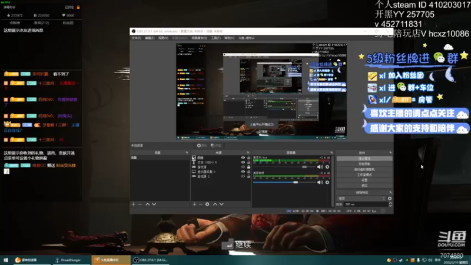Toggle lock on 显示器采集 2 source
The width and height of the screenshot is (471, 265).
tap(248, 172)
